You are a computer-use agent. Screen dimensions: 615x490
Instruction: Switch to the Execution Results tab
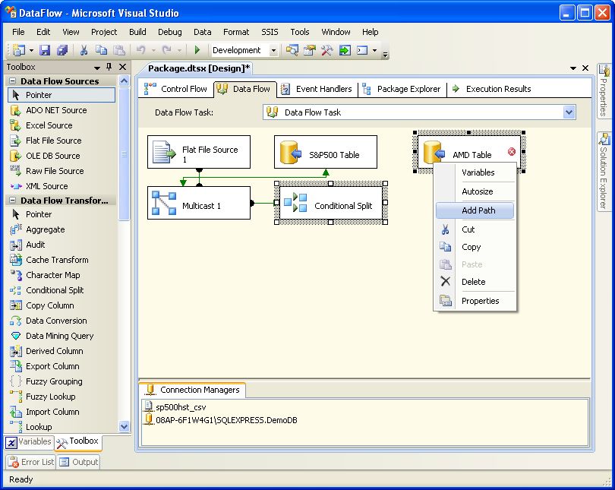[492, 89]
